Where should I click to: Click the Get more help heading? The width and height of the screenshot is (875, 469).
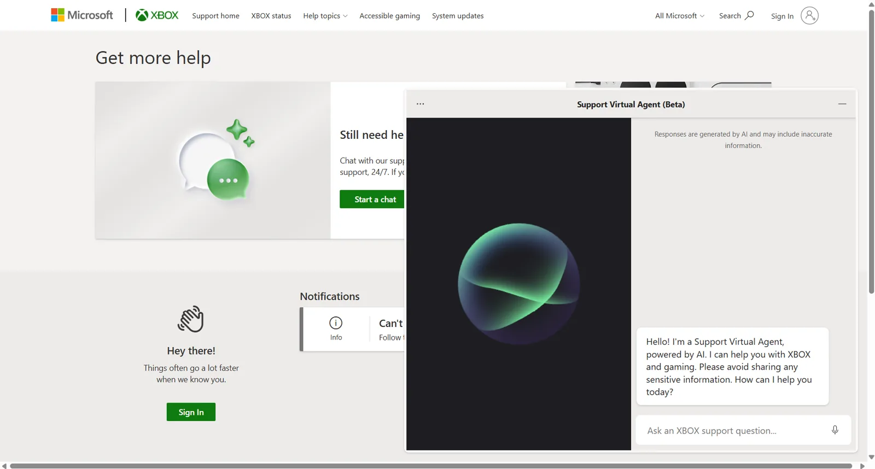click(x=153, y=57)
